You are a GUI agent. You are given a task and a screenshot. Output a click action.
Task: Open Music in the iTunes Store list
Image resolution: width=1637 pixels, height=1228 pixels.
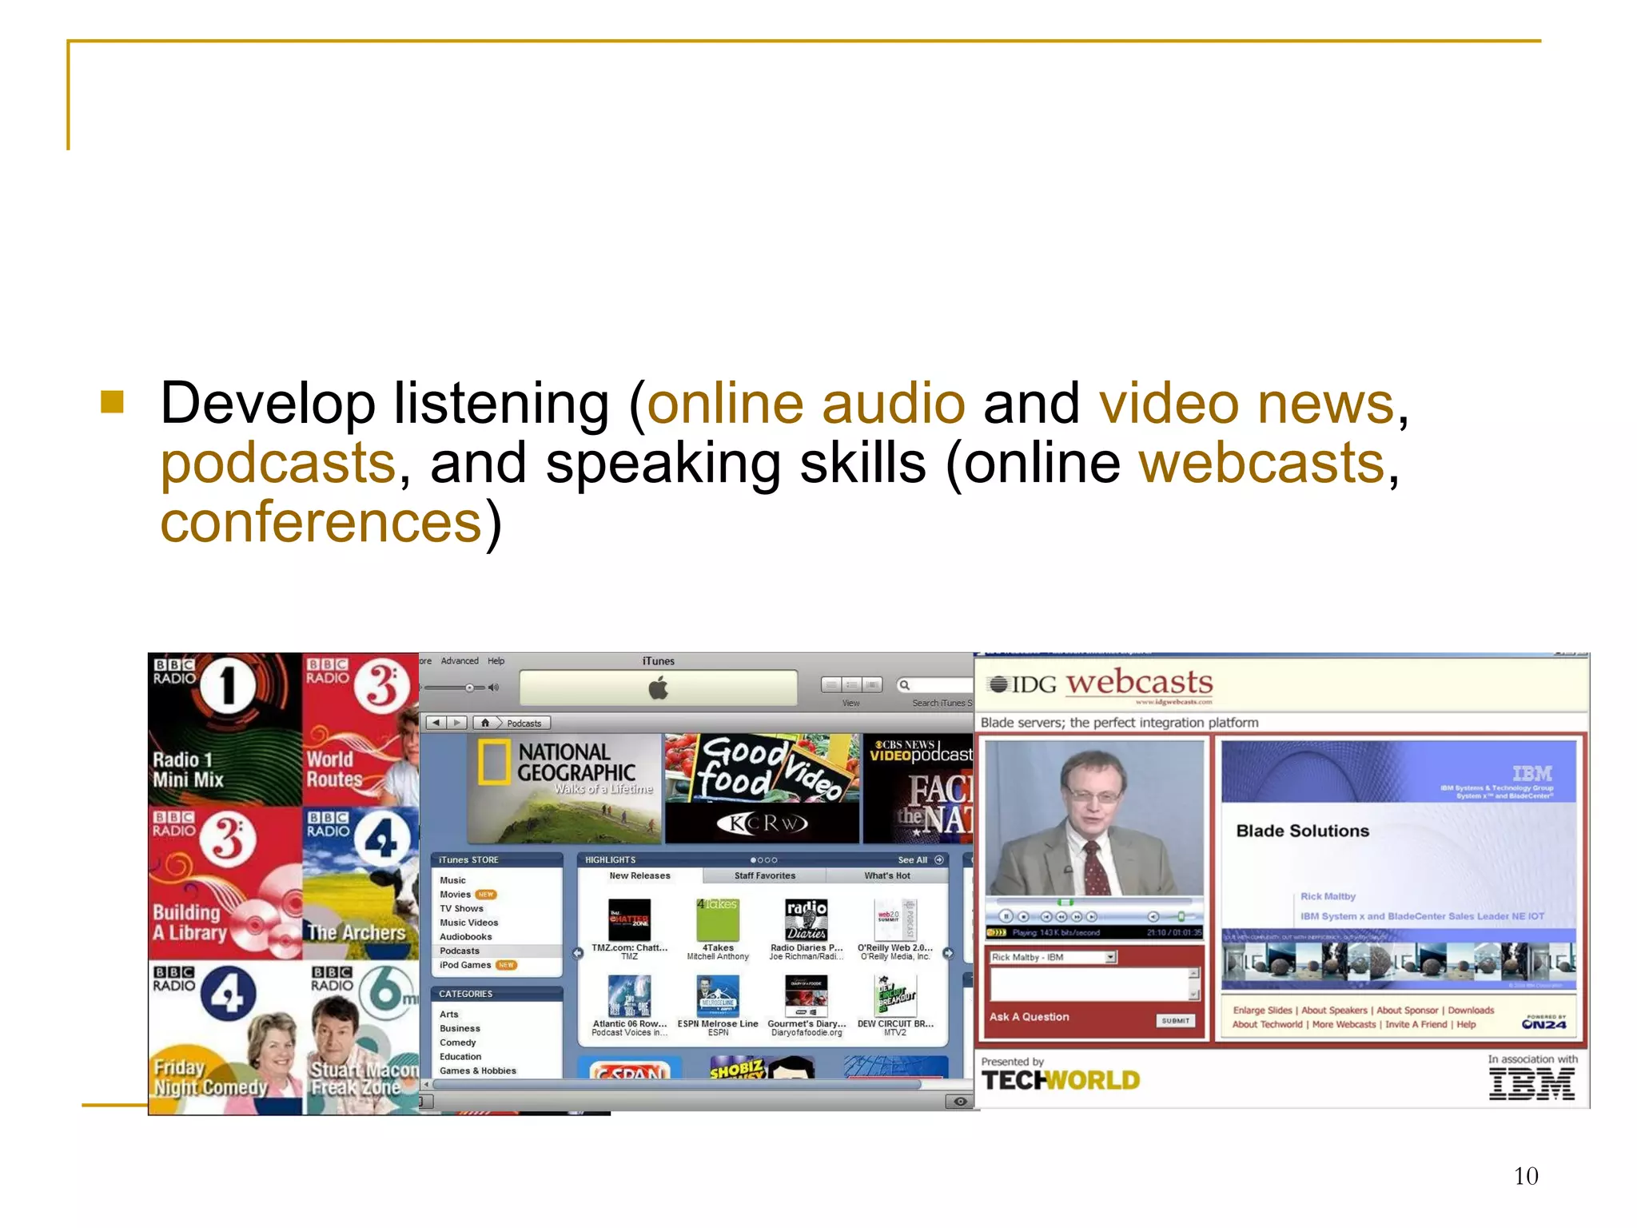452,880
